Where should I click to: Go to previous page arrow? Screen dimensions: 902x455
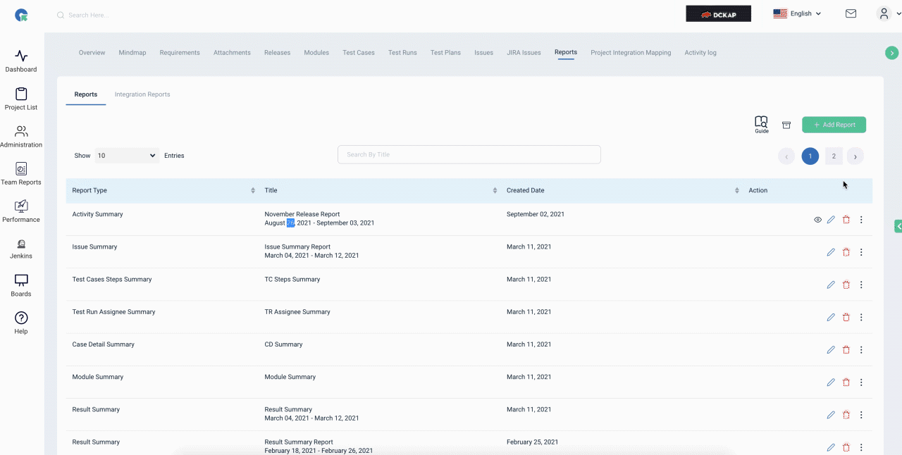786,156
